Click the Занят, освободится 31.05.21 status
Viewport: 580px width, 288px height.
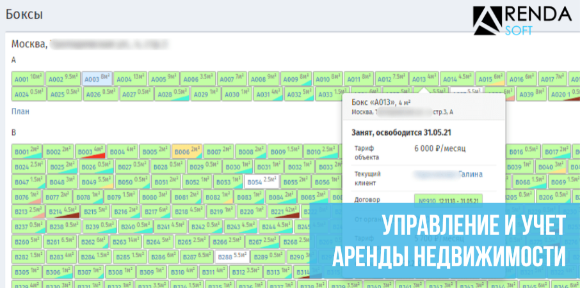click(x=400, y=133)
